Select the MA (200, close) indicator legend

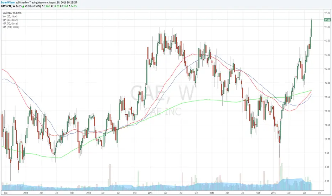click(11, 27)
